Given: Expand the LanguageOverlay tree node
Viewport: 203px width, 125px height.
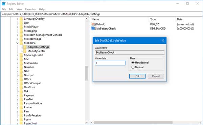Looking at the screenshot, I should pos(17,19).
